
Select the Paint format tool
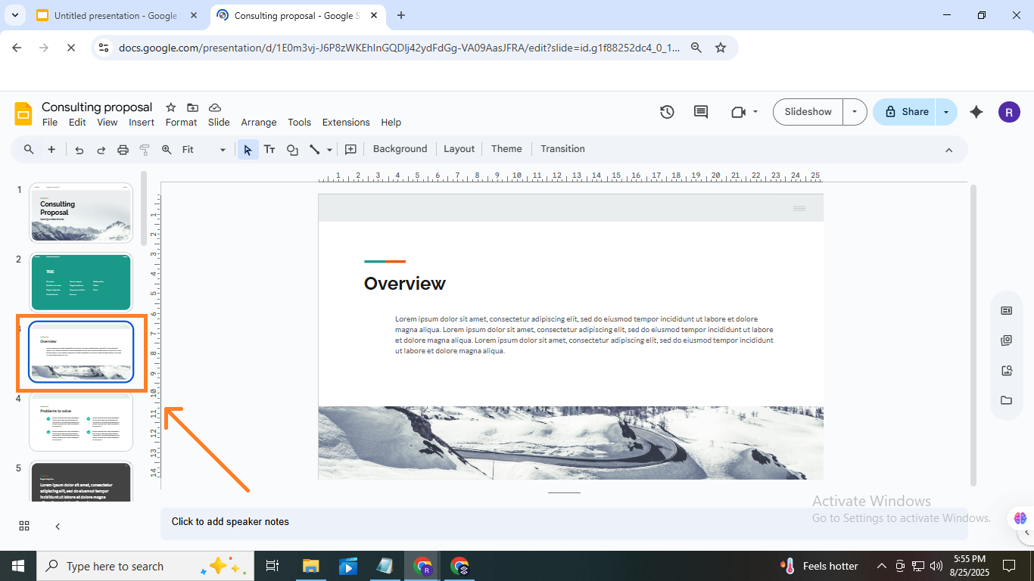[145, 150]
